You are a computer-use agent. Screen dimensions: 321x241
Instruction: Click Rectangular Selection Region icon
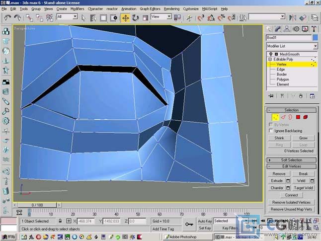[x=103, y=18]
